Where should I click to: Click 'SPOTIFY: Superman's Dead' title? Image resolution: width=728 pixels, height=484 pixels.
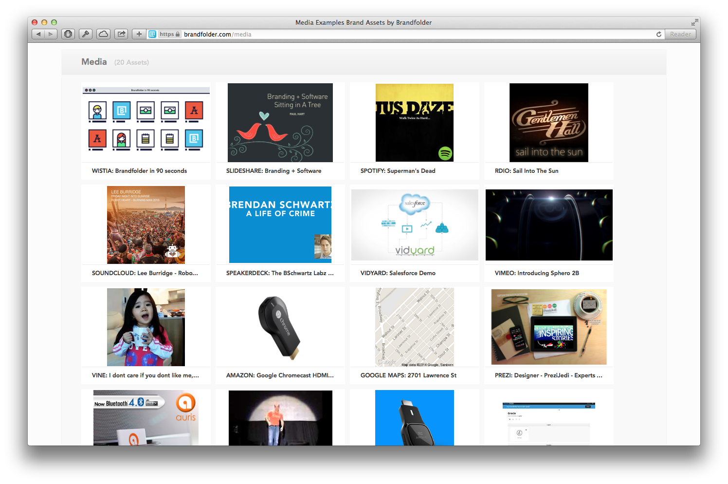[x=398, y=171]
